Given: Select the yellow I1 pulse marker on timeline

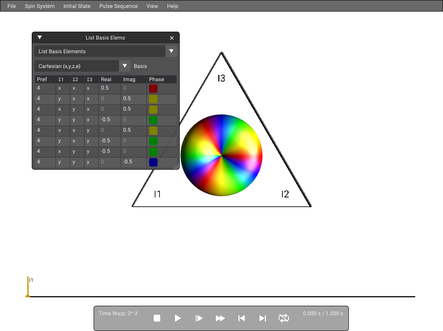Looking at the screenshot, I should [x=27, y=287].
